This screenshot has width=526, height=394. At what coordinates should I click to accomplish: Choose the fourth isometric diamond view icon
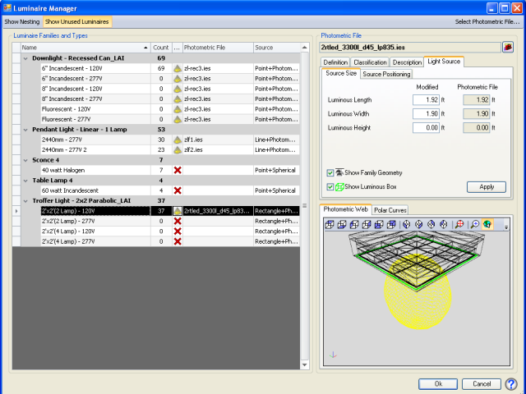(x=444, y=224)
